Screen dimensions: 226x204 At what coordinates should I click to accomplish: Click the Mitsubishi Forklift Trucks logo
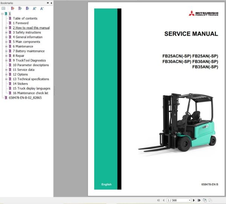203,13
